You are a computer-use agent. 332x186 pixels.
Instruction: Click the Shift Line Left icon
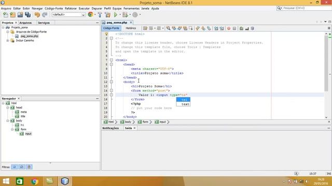coord(216,28)
